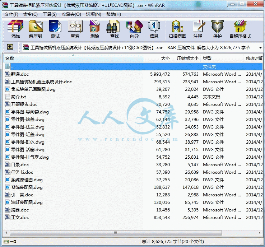The image size is (265, 247).
Task: Click the folder icon of the '..' row
Action: [x=7, y=66]
